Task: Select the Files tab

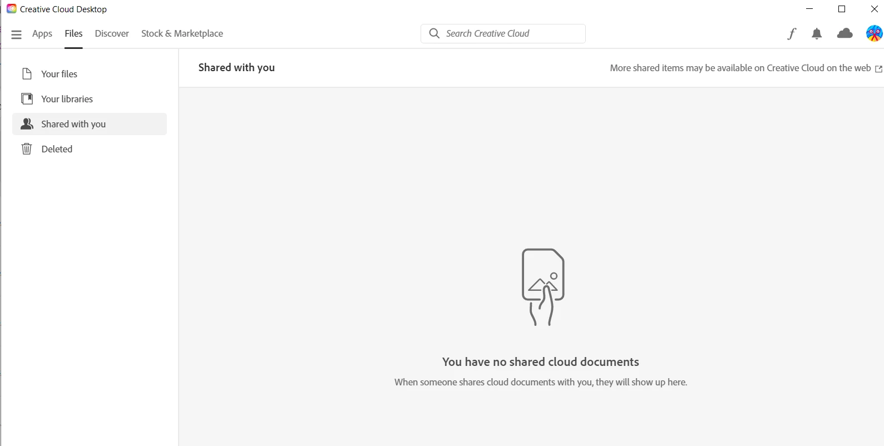Action: point(73,33)
